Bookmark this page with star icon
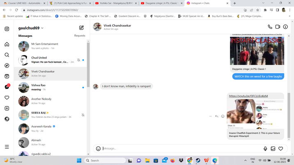294x165 pixels. (x=257, y=10)
